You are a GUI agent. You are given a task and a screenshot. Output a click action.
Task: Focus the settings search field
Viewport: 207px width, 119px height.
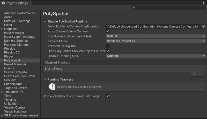(169, 8)
